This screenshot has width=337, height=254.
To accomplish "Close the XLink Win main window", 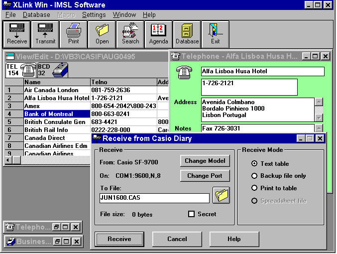I will click(x=328, y=5).
